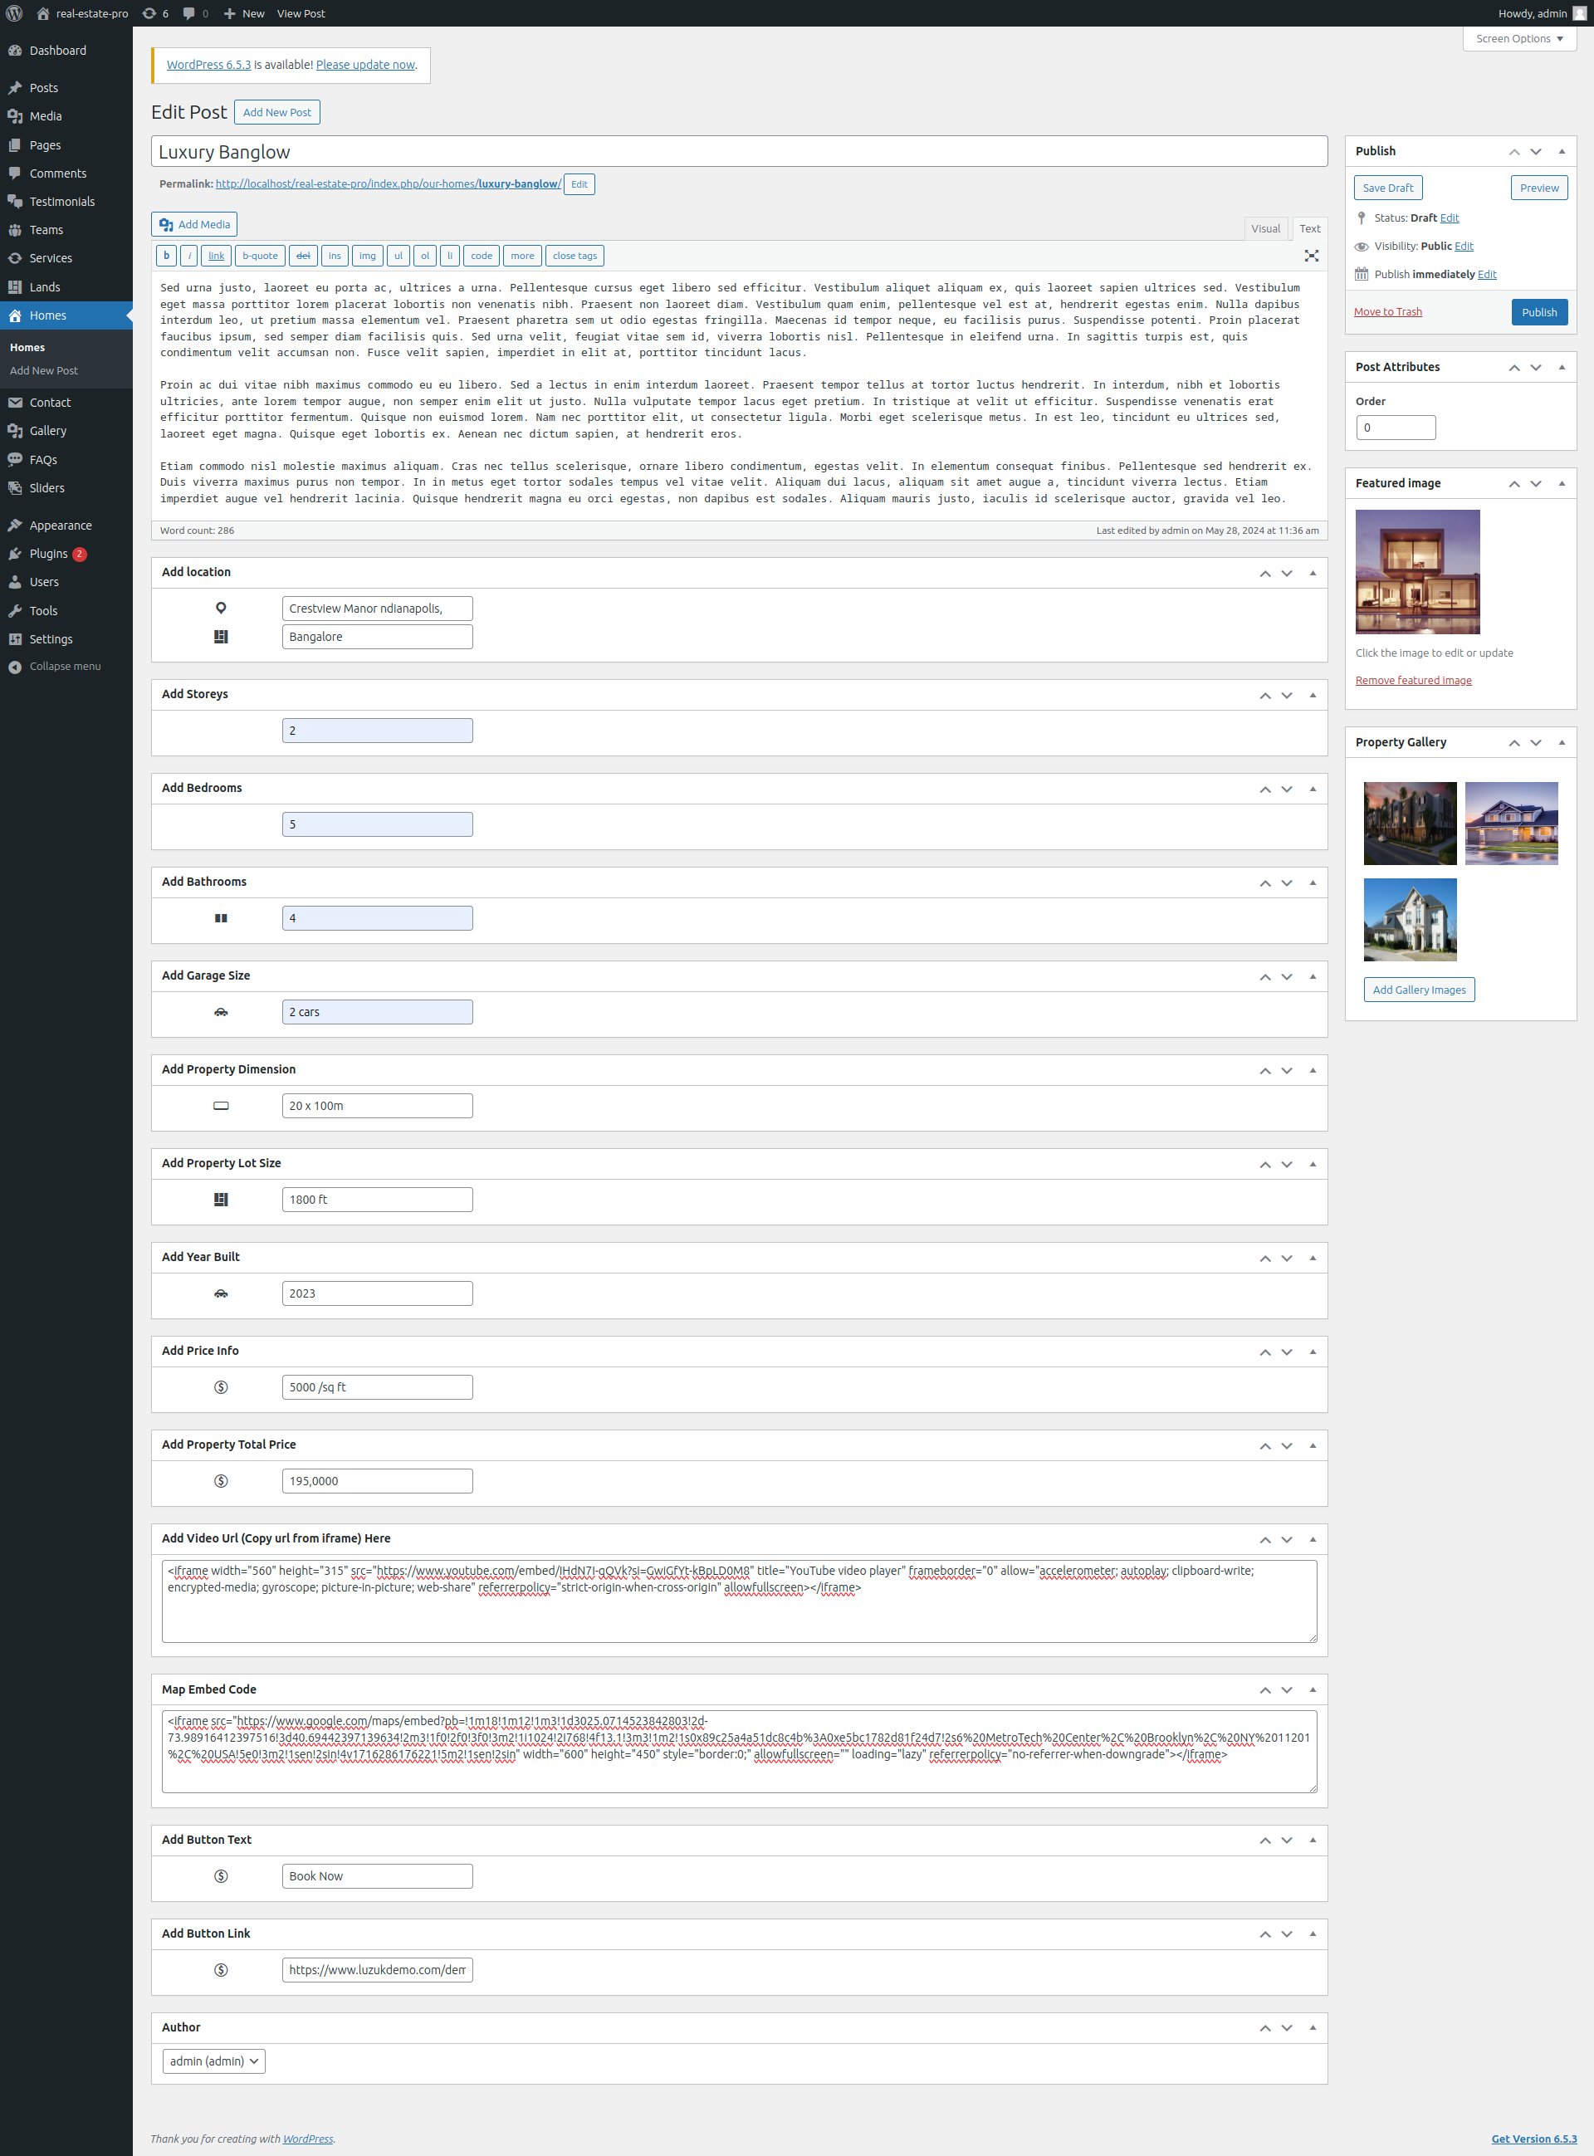This screenshot has width=1594, height=2156.
Task: Click the Move to Trash link
Action: point(1387,312)
